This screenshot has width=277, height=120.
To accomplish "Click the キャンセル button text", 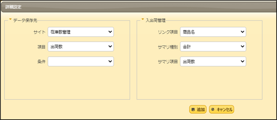I will coord(224,109).
